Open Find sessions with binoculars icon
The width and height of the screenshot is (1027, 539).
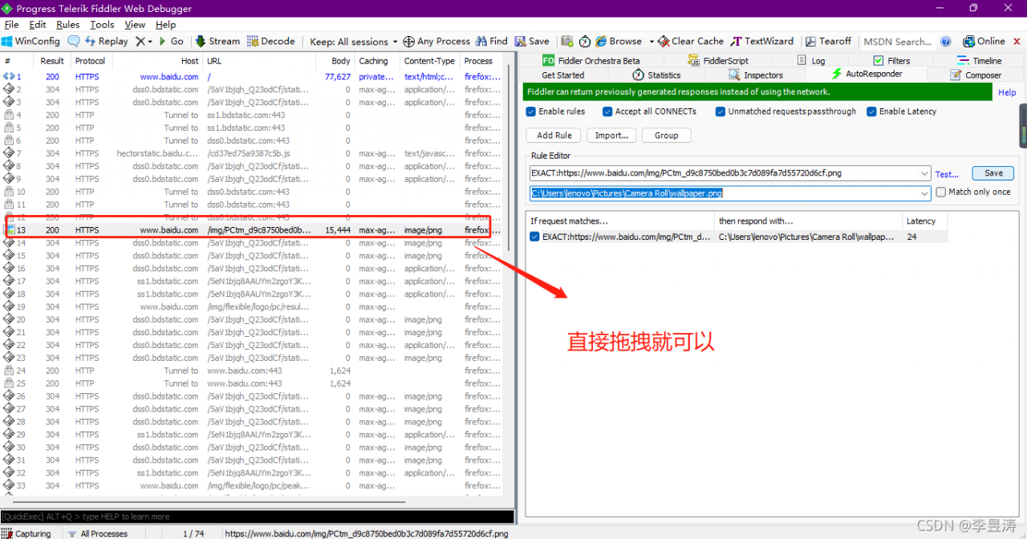tap(492, 41)
